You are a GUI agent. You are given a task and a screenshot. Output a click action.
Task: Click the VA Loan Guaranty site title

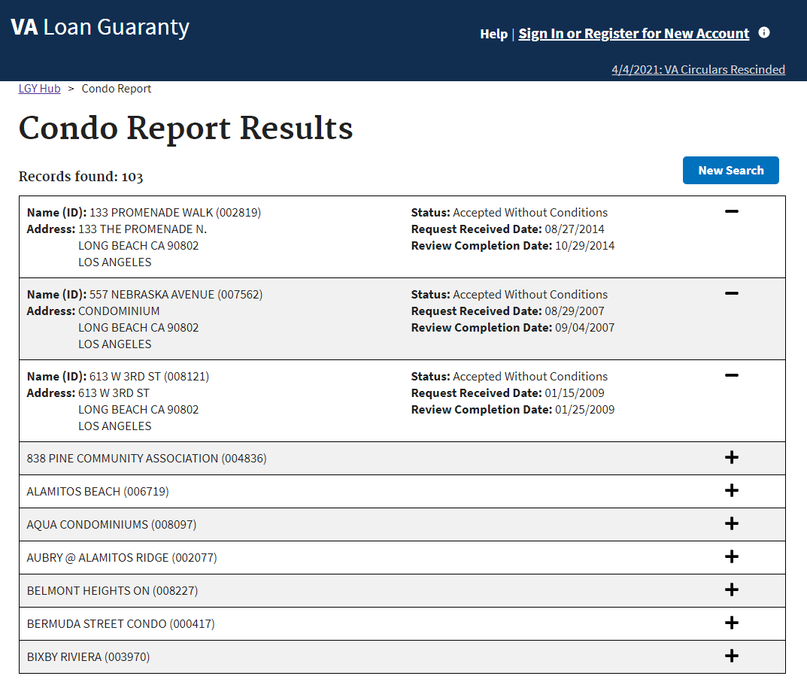(100, 28)
